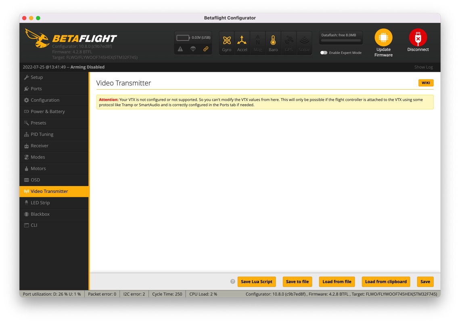The image size is (460, 323).
Task: Click the help question mark icon
Action: (x=233, y=281)
